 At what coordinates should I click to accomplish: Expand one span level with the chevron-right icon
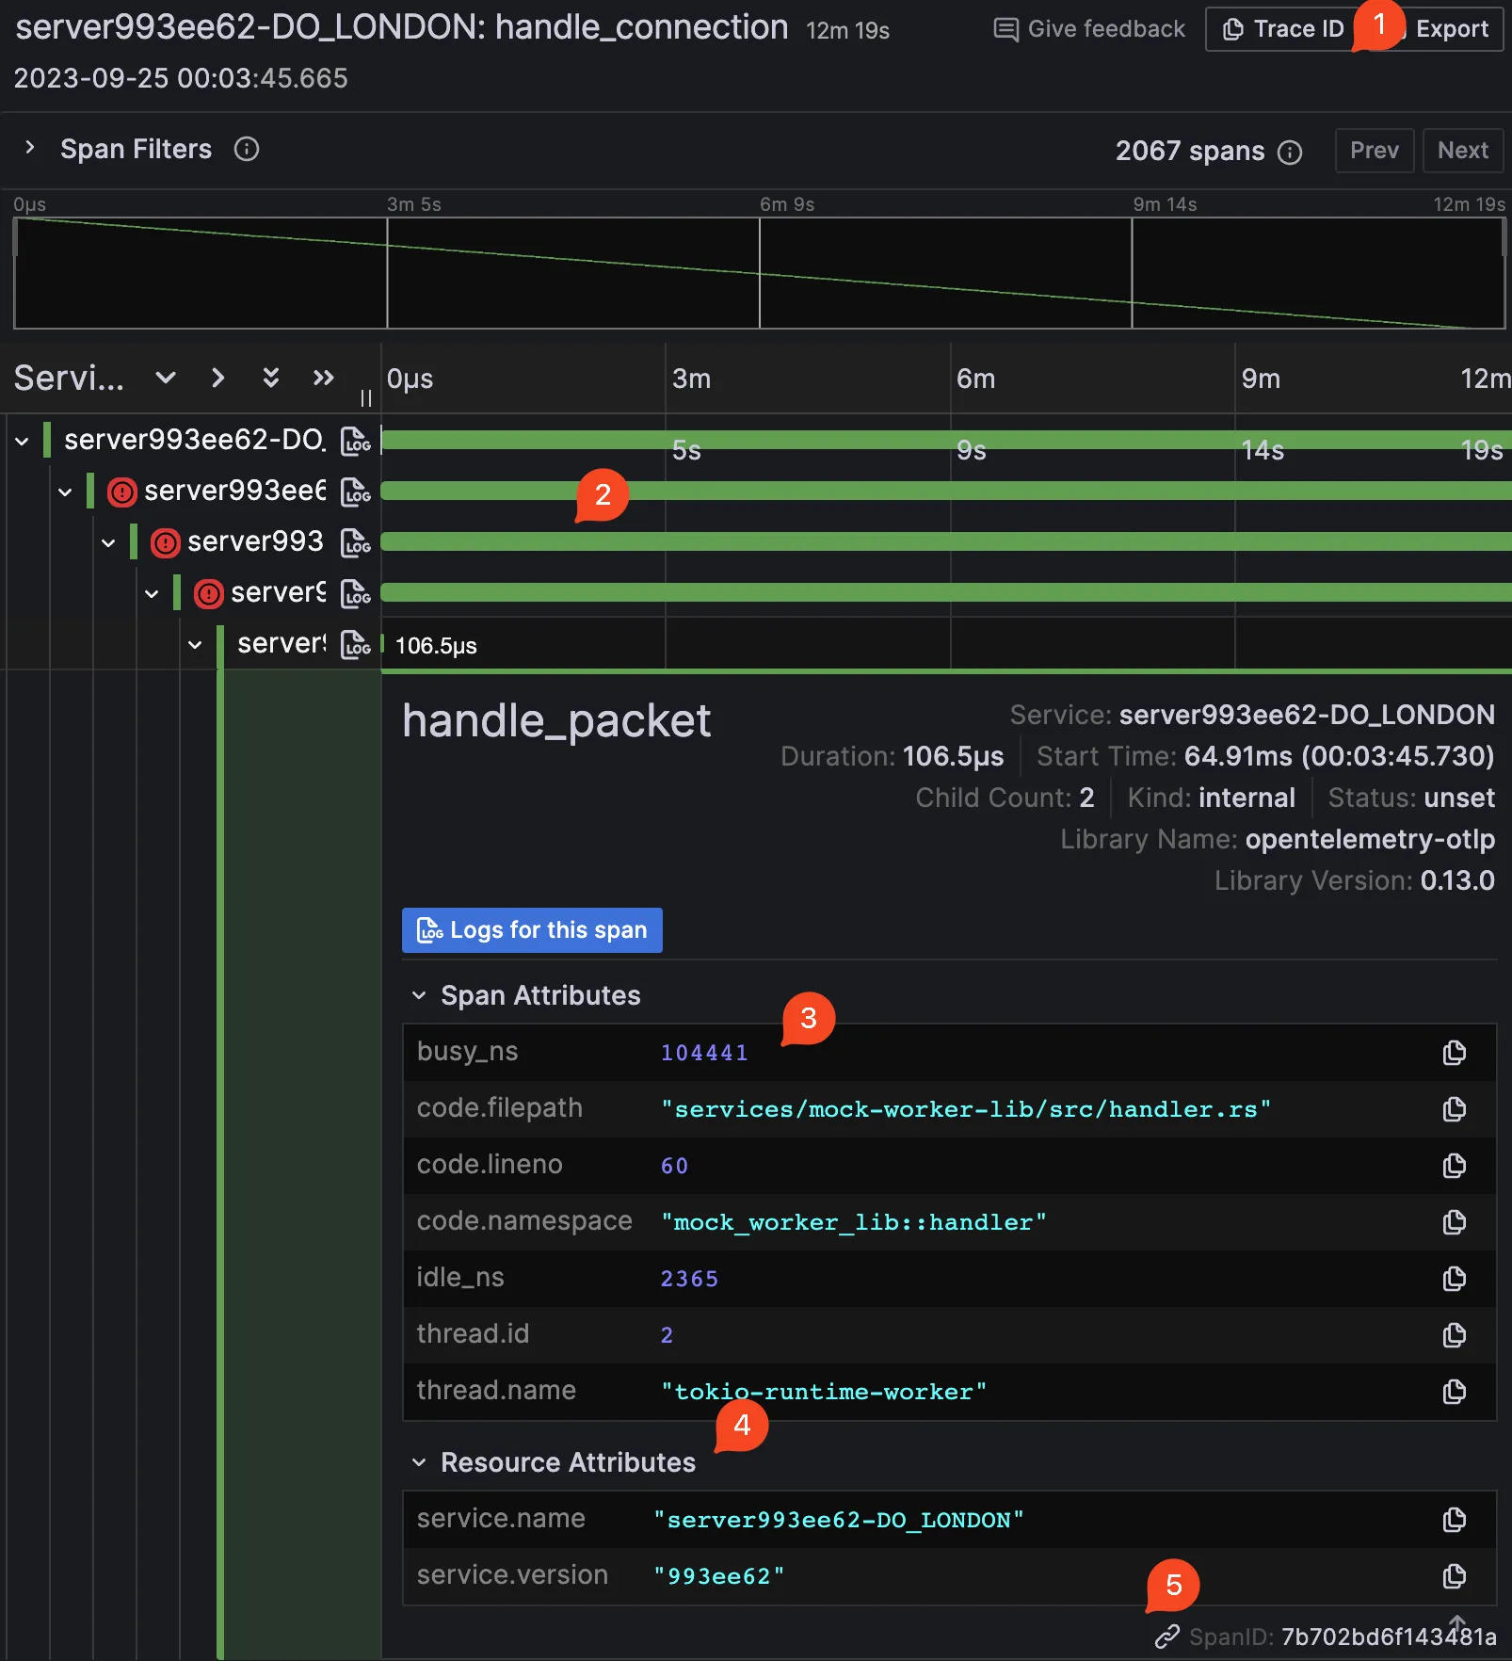tap(217, 378)
